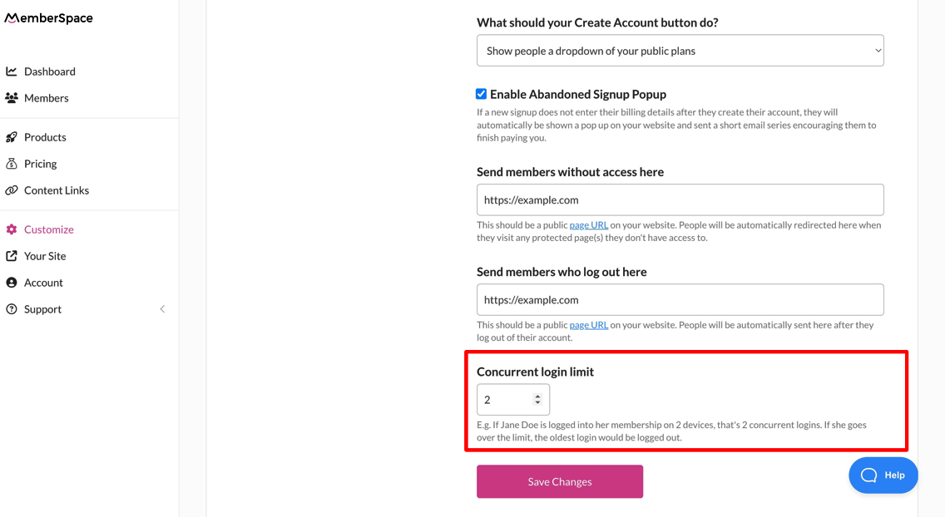
Task: Click the Your Site external link icon
Action: point(12,256)
